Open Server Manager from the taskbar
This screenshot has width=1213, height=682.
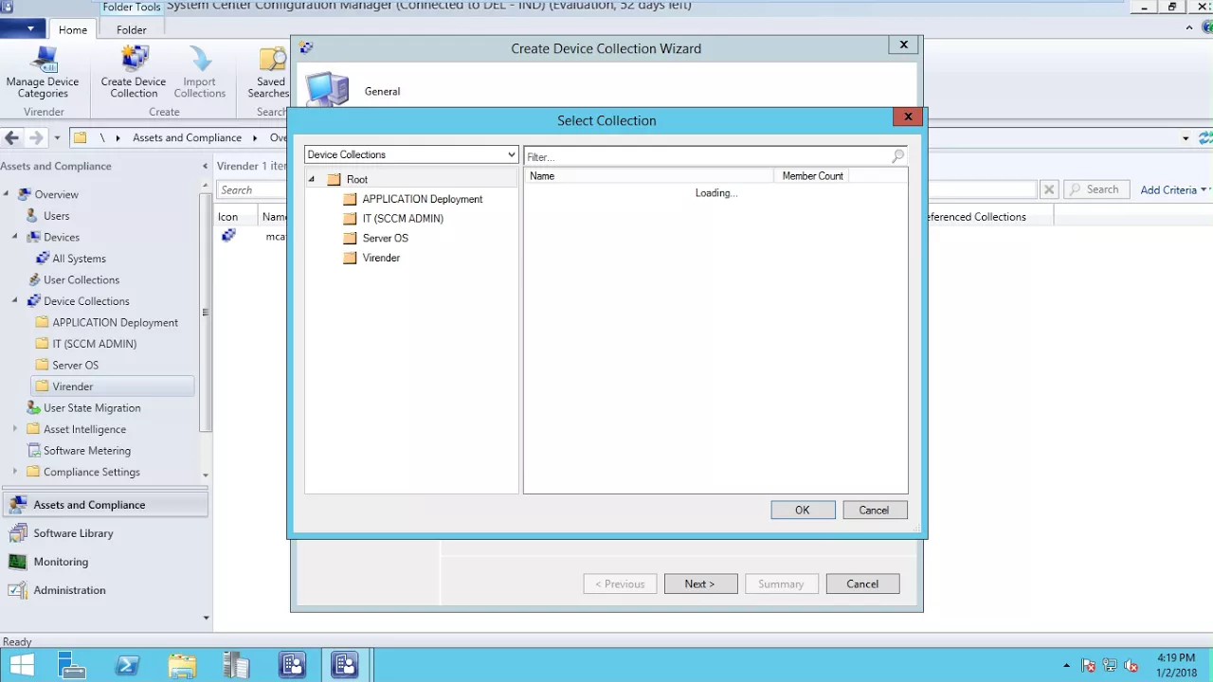click(71, 666)
